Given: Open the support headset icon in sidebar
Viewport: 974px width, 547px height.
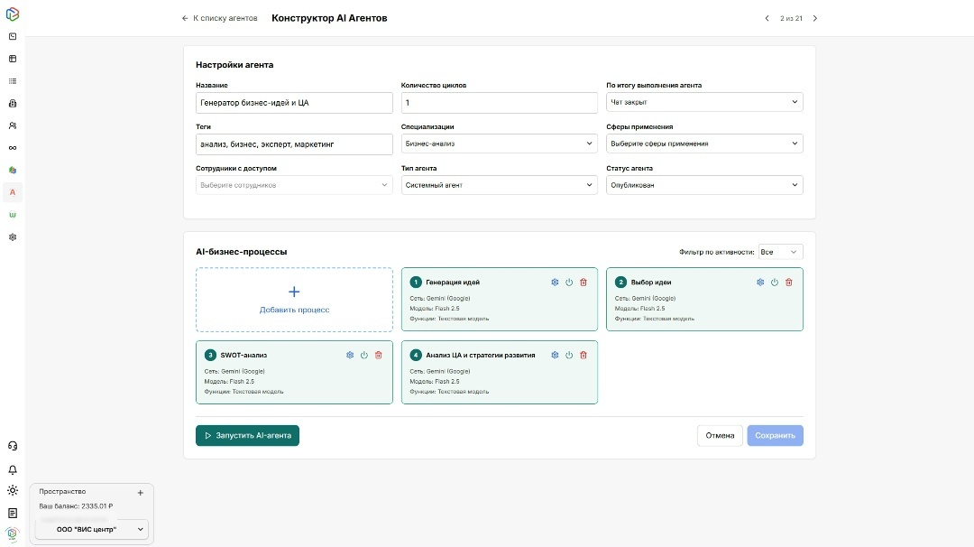Looking at the screenshot, I should tap(13, 446).
